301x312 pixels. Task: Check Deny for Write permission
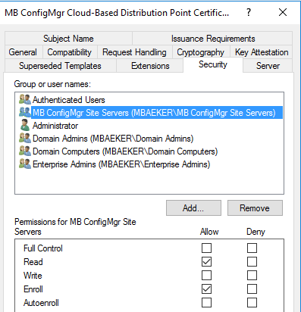click(x=252, y=276)
